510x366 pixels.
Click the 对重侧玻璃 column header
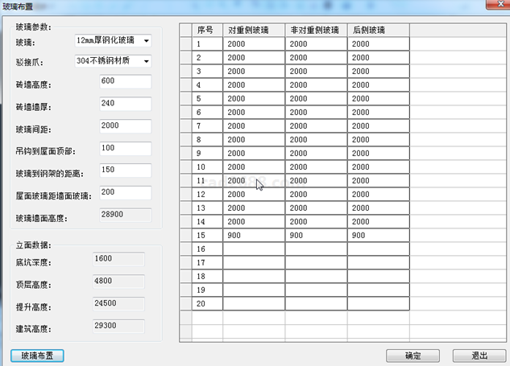coord(254,30)
